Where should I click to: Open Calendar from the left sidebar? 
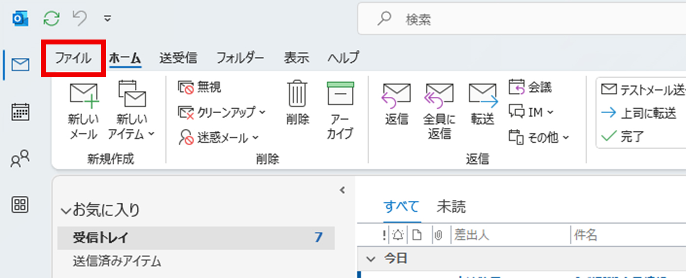[x=20, y=112]
